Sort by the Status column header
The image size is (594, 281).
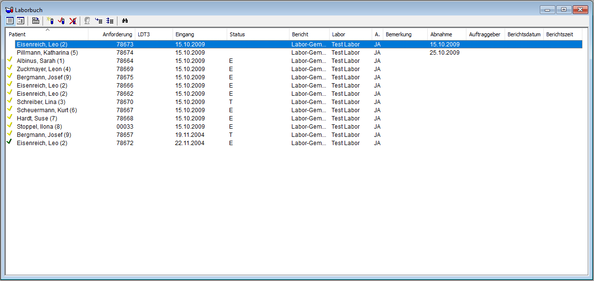tap(258, 35)
